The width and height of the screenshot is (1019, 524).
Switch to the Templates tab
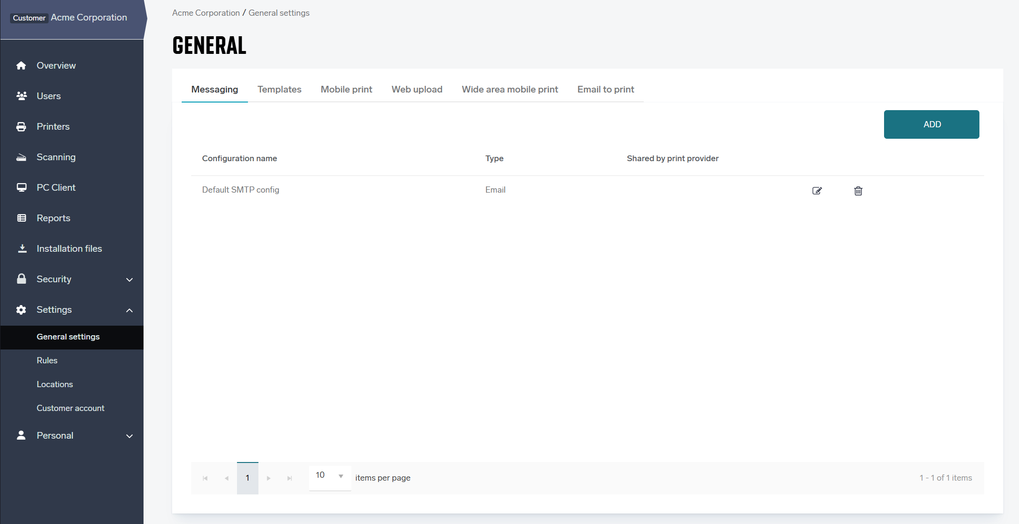point(279,90)
